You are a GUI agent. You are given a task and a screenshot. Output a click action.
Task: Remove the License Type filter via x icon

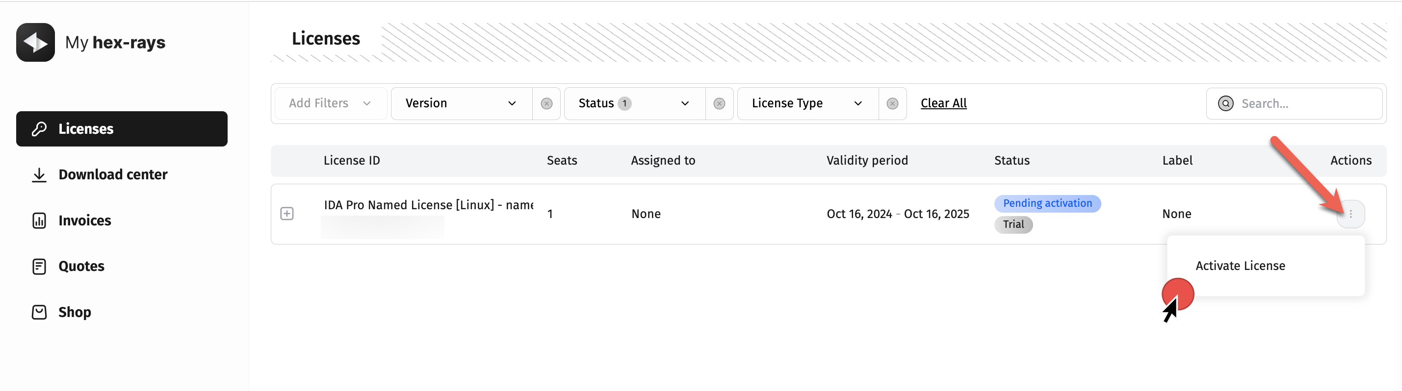[892, 103]
